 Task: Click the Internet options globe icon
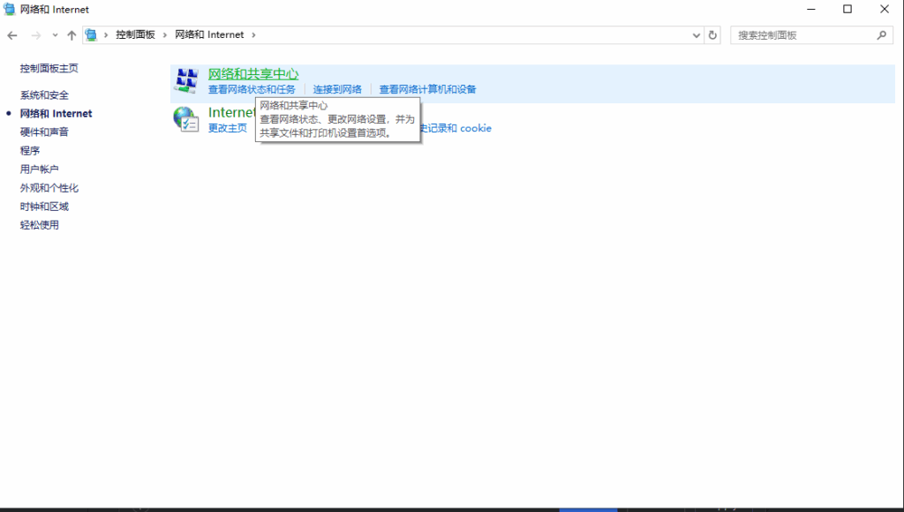[x=186, y=119]
